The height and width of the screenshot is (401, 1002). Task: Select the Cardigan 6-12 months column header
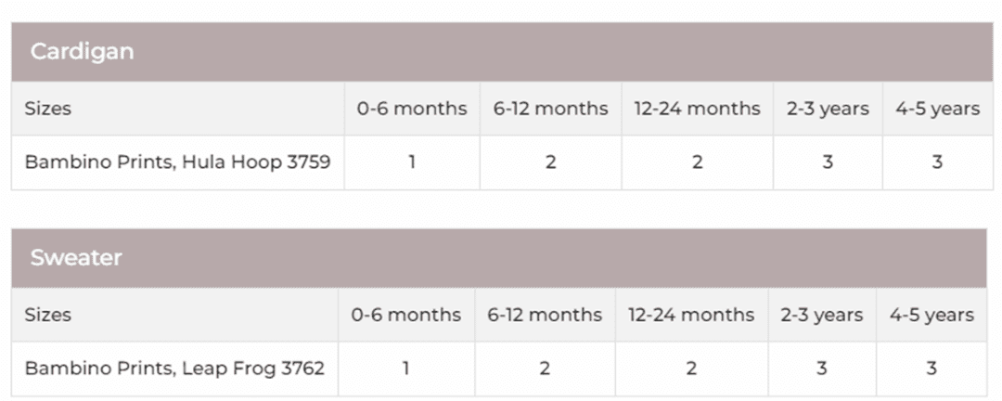(x=550, y=109)
